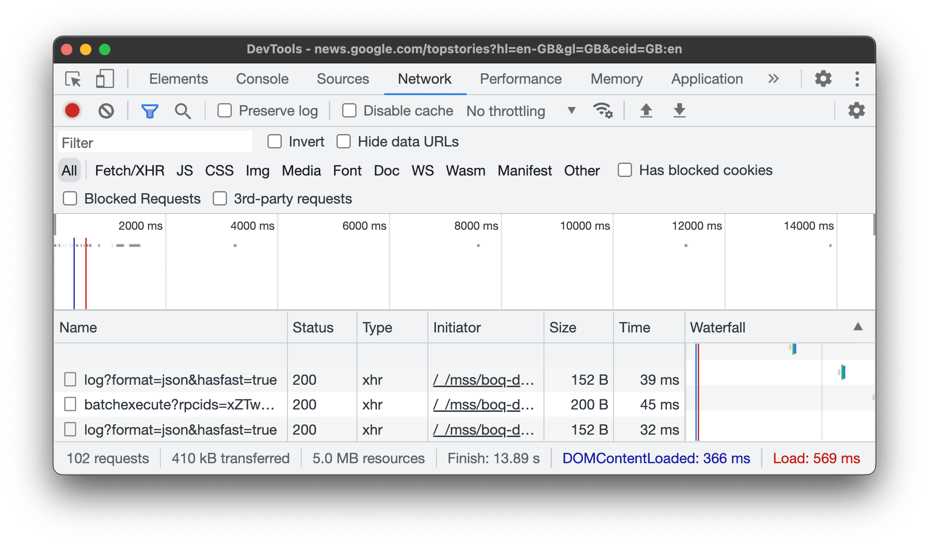This screenshot has height=545, width=929.
Task: Enable Preserve log checkbox
Action: point(225,110)
